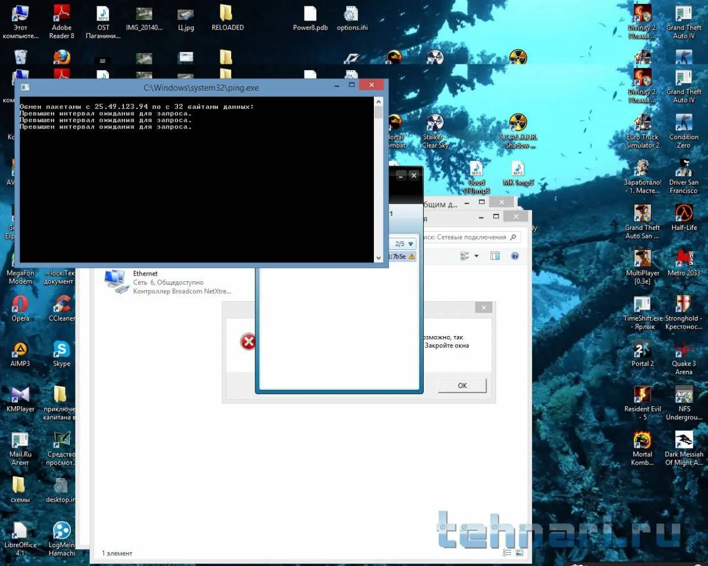The image size is (708, 566).
Task: Click the ping window scroll-up arrow
Action: click(378, 102)
